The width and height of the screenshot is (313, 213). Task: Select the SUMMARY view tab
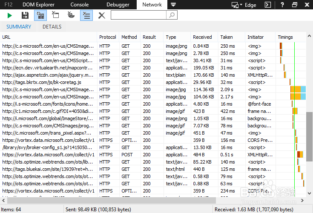point(19,27)
